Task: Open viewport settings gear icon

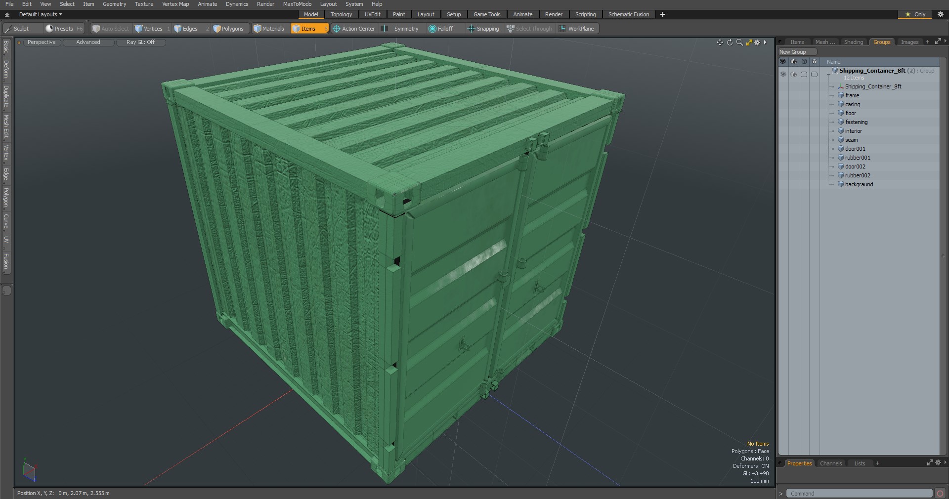Action: (x=757, y=42)
